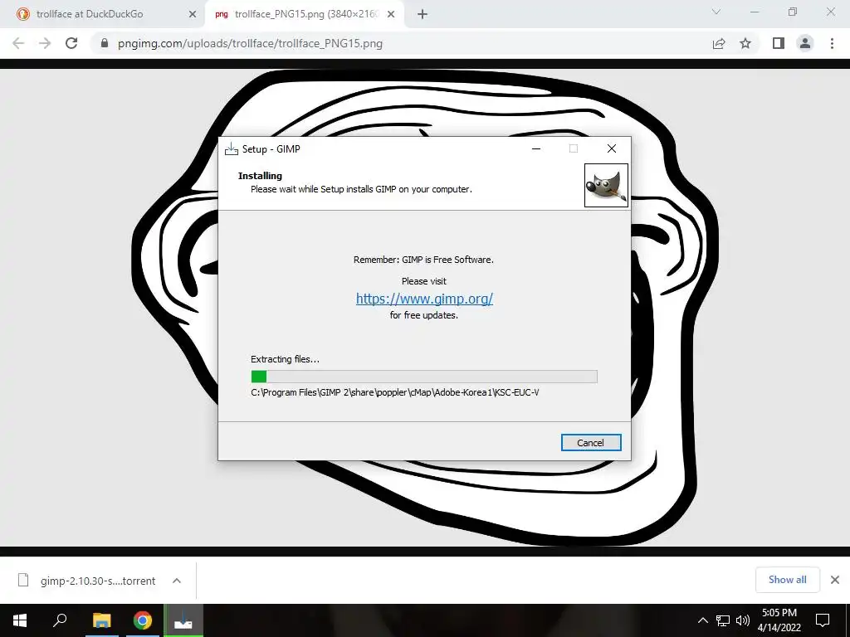This screenshot has height=637, width=850.
Task: Open the Windows Start menu
Action: click(x=20, y=620)
